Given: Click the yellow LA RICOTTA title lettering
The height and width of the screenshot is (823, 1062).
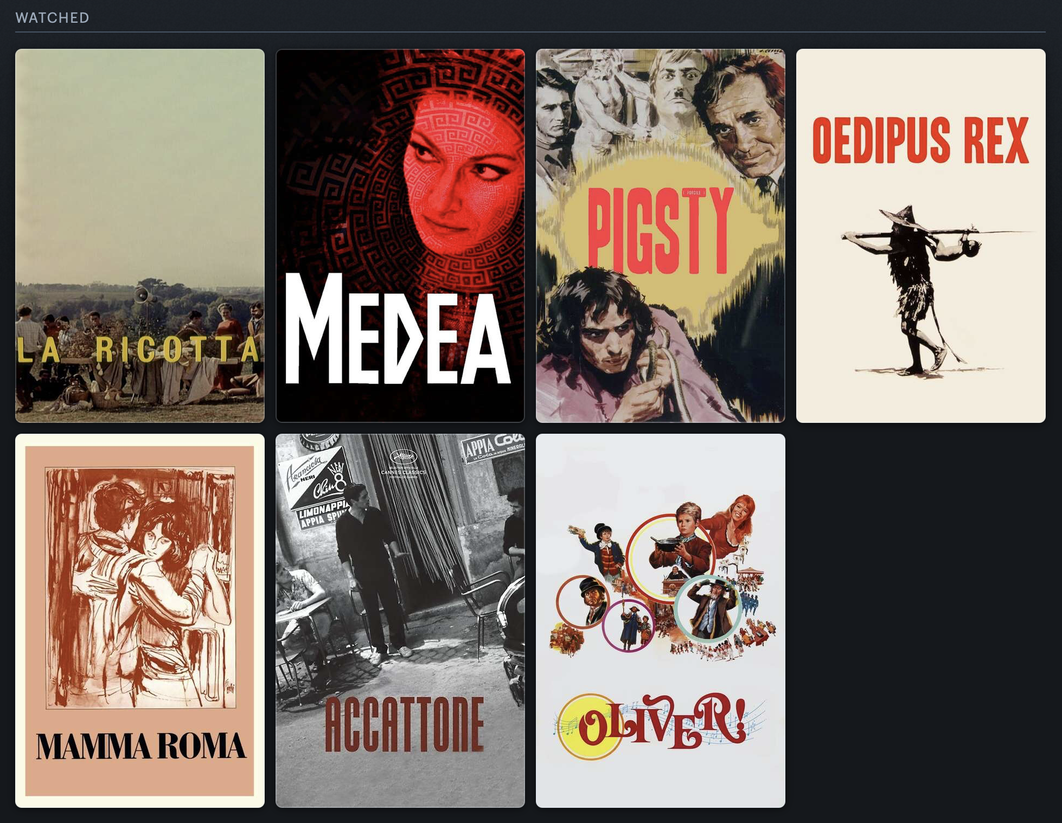Looking at the screenshot, I should [139, 349].
